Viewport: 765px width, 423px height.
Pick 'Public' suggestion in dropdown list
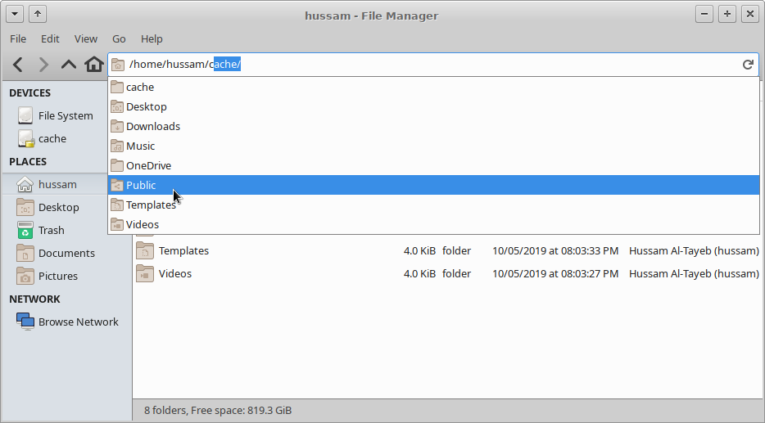pos(141,186)
